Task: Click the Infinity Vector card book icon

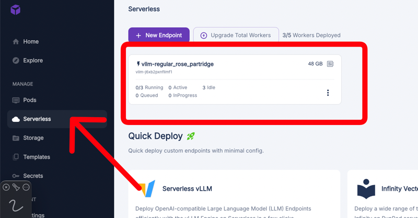Action: [x=366, y=189]
